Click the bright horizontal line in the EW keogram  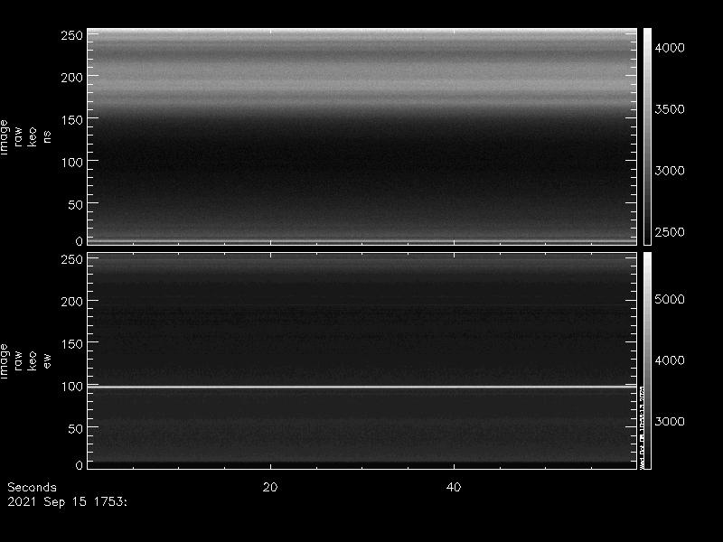click(361, 388)
